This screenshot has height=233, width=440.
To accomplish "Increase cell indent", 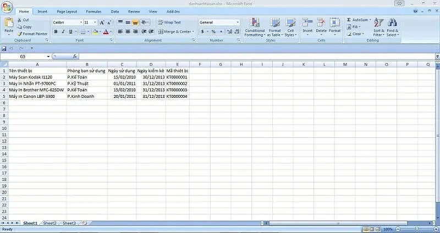I will pos(151,32).
